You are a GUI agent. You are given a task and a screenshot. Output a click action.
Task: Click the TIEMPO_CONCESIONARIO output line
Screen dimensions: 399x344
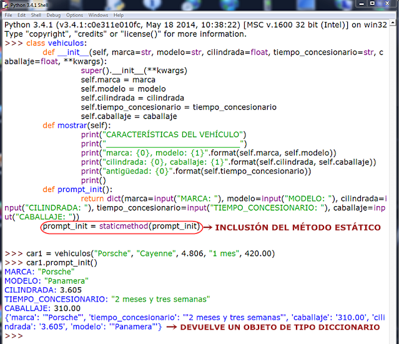tap(107, 299)
